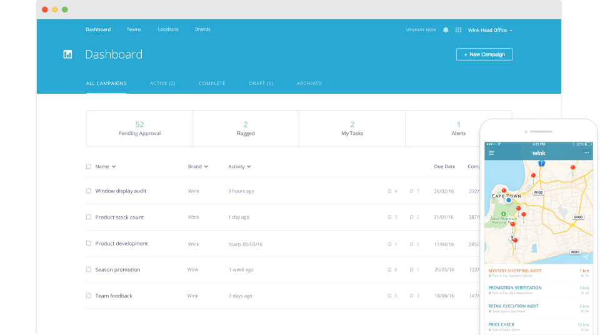Check the Product stock count checkbox
The image size is (600, 335).
coord(89,217)
